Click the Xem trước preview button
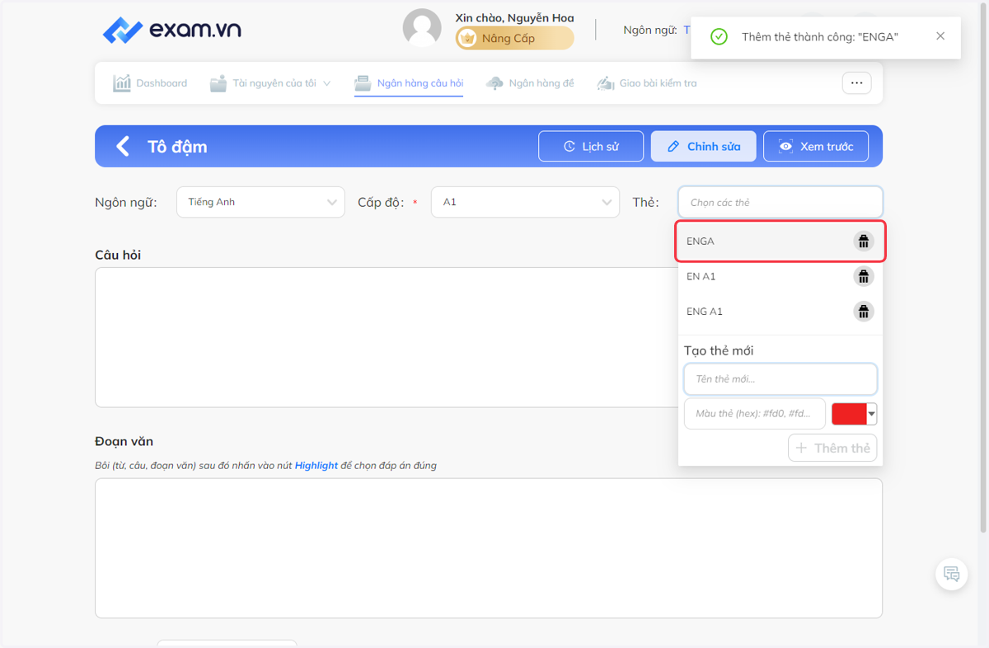The height and width of the screenshot is (648, 989). (x=816, y=147)
